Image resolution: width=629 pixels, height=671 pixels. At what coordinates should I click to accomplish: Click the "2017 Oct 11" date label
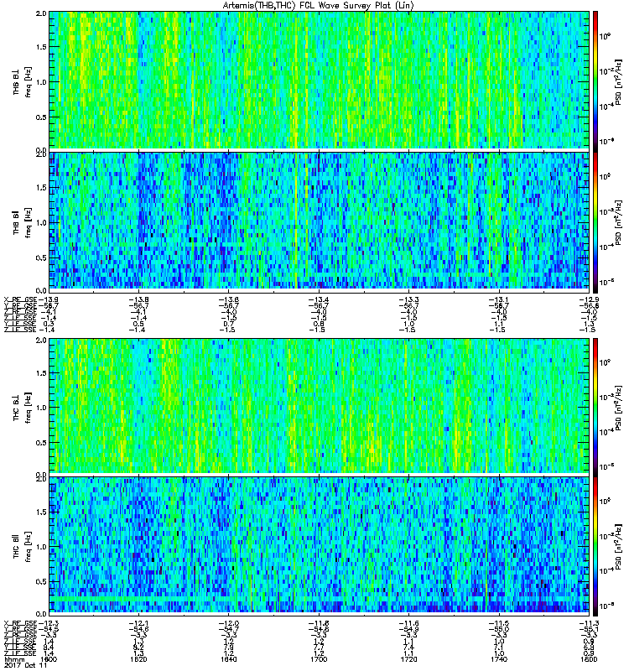click(25, 665)
